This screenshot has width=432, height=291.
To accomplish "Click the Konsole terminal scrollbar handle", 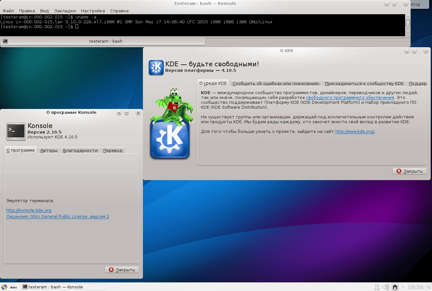I will point(408,23).
